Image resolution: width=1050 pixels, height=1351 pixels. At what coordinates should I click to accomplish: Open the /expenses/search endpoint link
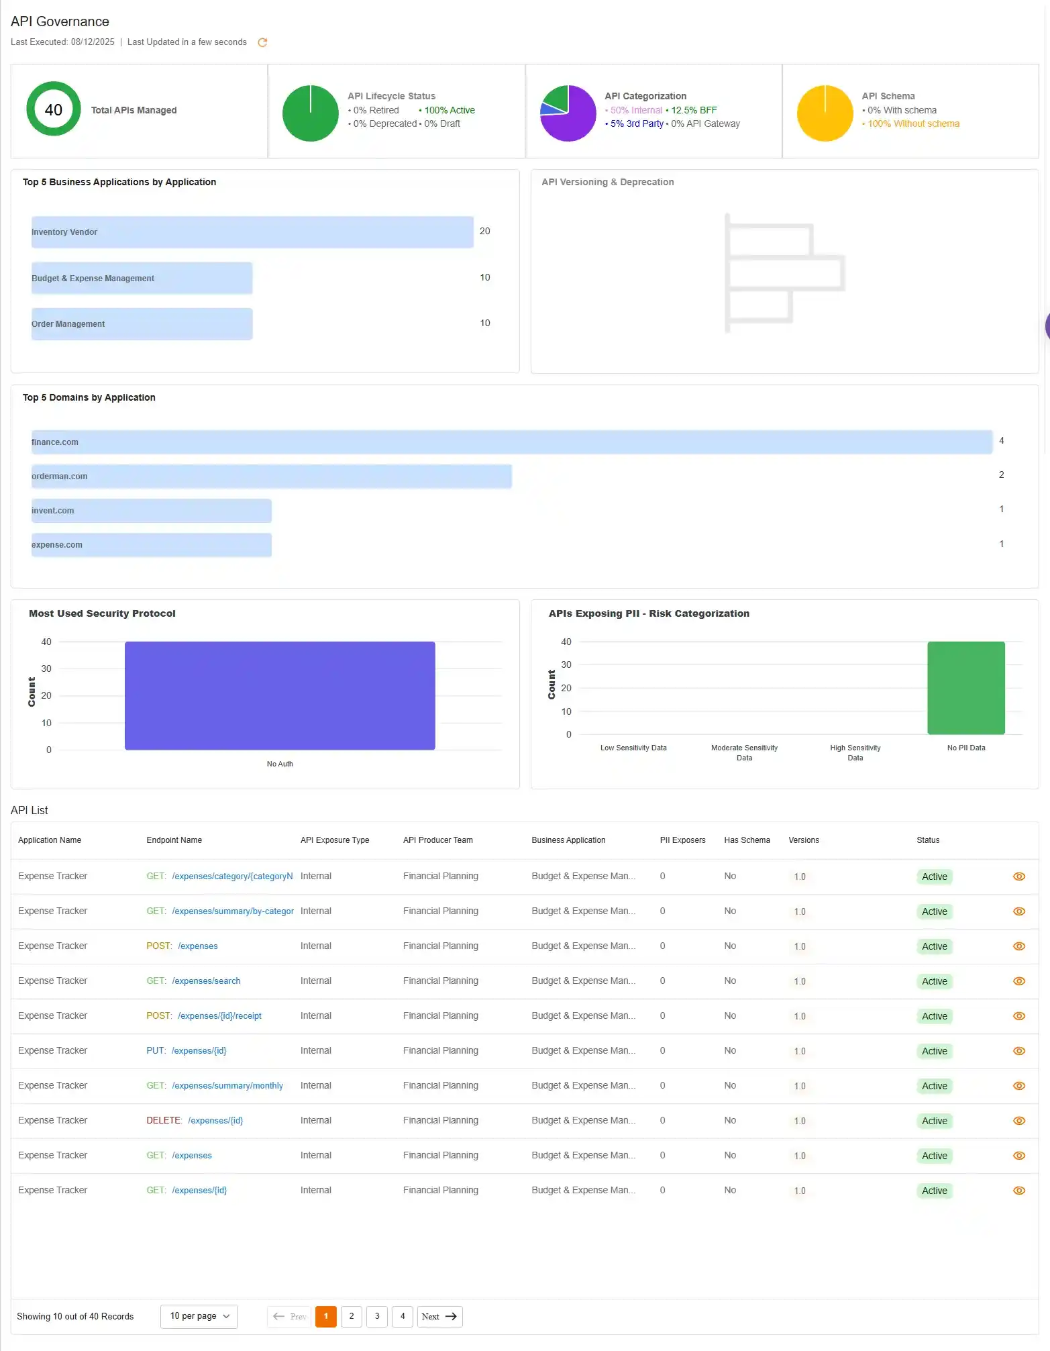206,981
